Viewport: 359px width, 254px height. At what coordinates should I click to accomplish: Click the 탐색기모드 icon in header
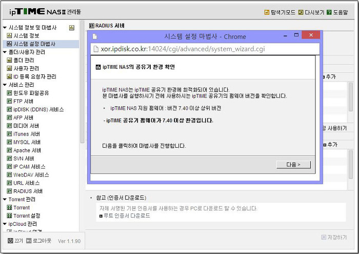click(267, 12)
